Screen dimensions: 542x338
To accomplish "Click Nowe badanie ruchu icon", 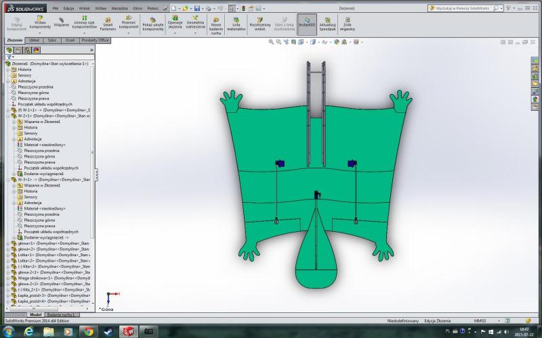I will pyautogui.click(x=216, y=24).
